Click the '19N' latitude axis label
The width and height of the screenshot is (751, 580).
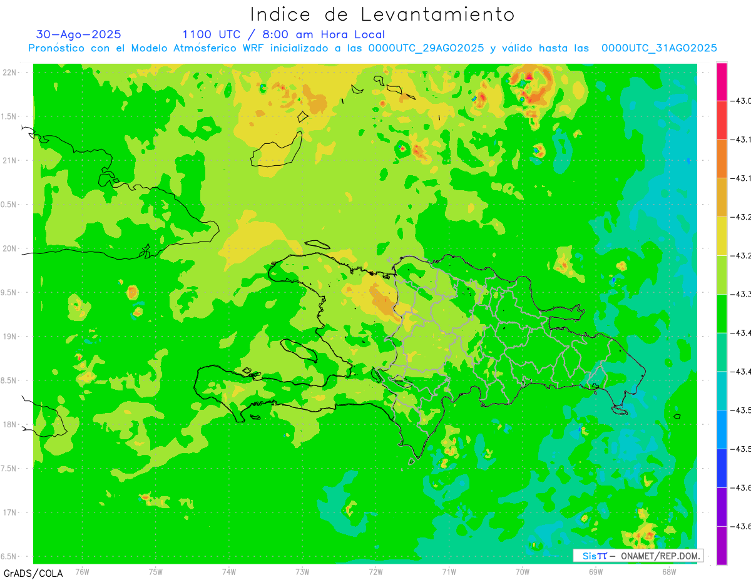pyautogui.click(x=9, y=337)
